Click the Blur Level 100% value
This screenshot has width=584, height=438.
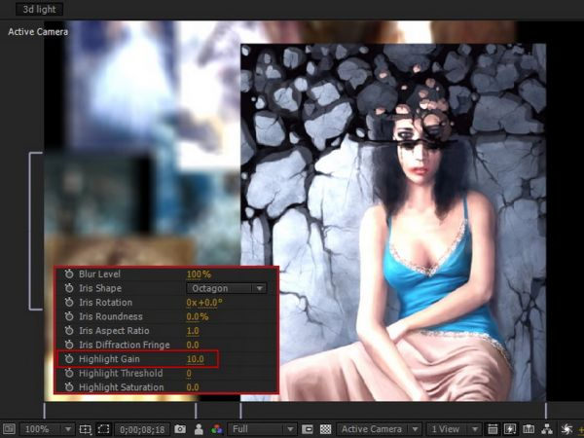(199, 274)
